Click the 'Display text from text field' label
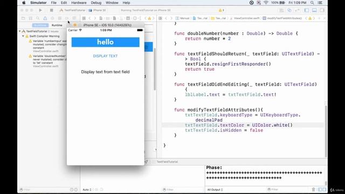 [105, 72]
